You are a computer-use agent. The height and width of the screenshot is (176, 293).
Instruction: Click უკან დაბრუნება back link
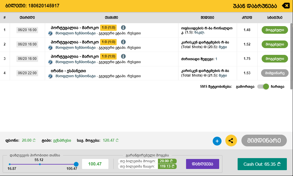255,6
